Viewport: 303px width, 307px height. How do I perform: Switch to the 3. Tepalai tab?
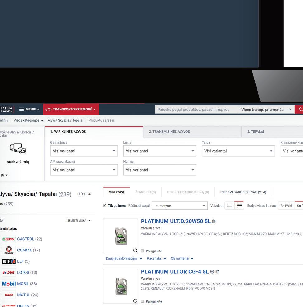coord(272,132)
